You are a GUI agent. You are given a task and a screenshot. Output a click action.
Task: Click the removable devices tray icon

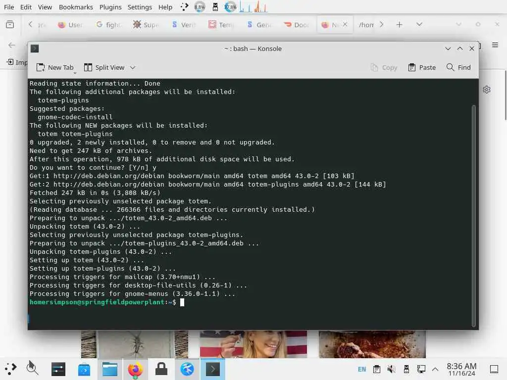coord(406,369)
